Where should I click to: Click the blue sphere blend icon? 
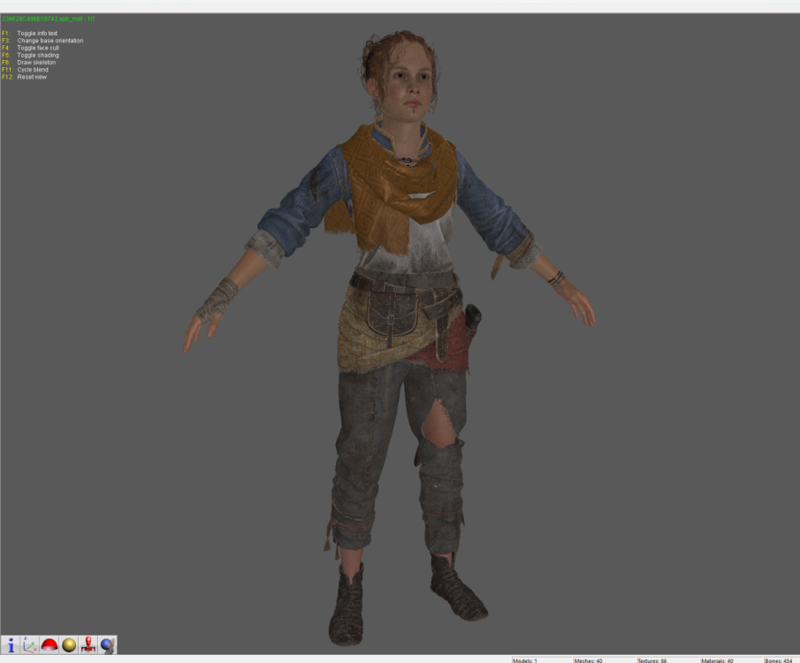(x=108, y=645)
